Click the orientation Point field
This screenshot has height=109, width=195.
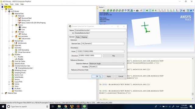pyautogui.click(x=100, y=51)
